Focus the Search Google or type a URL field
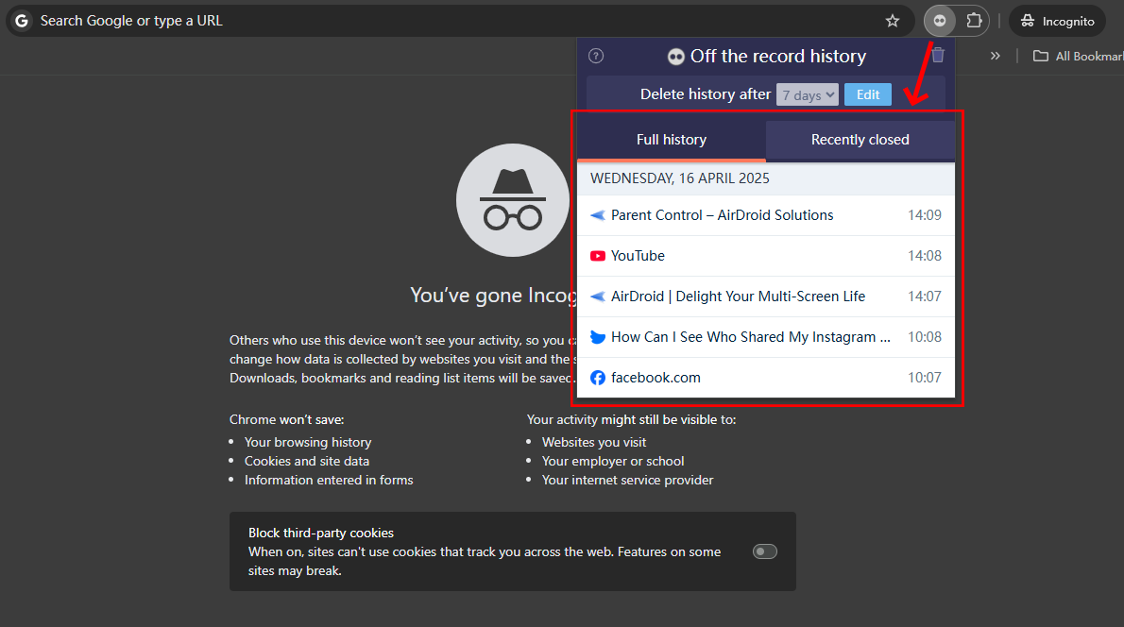1124x627 pixels. tap(459, 21)
